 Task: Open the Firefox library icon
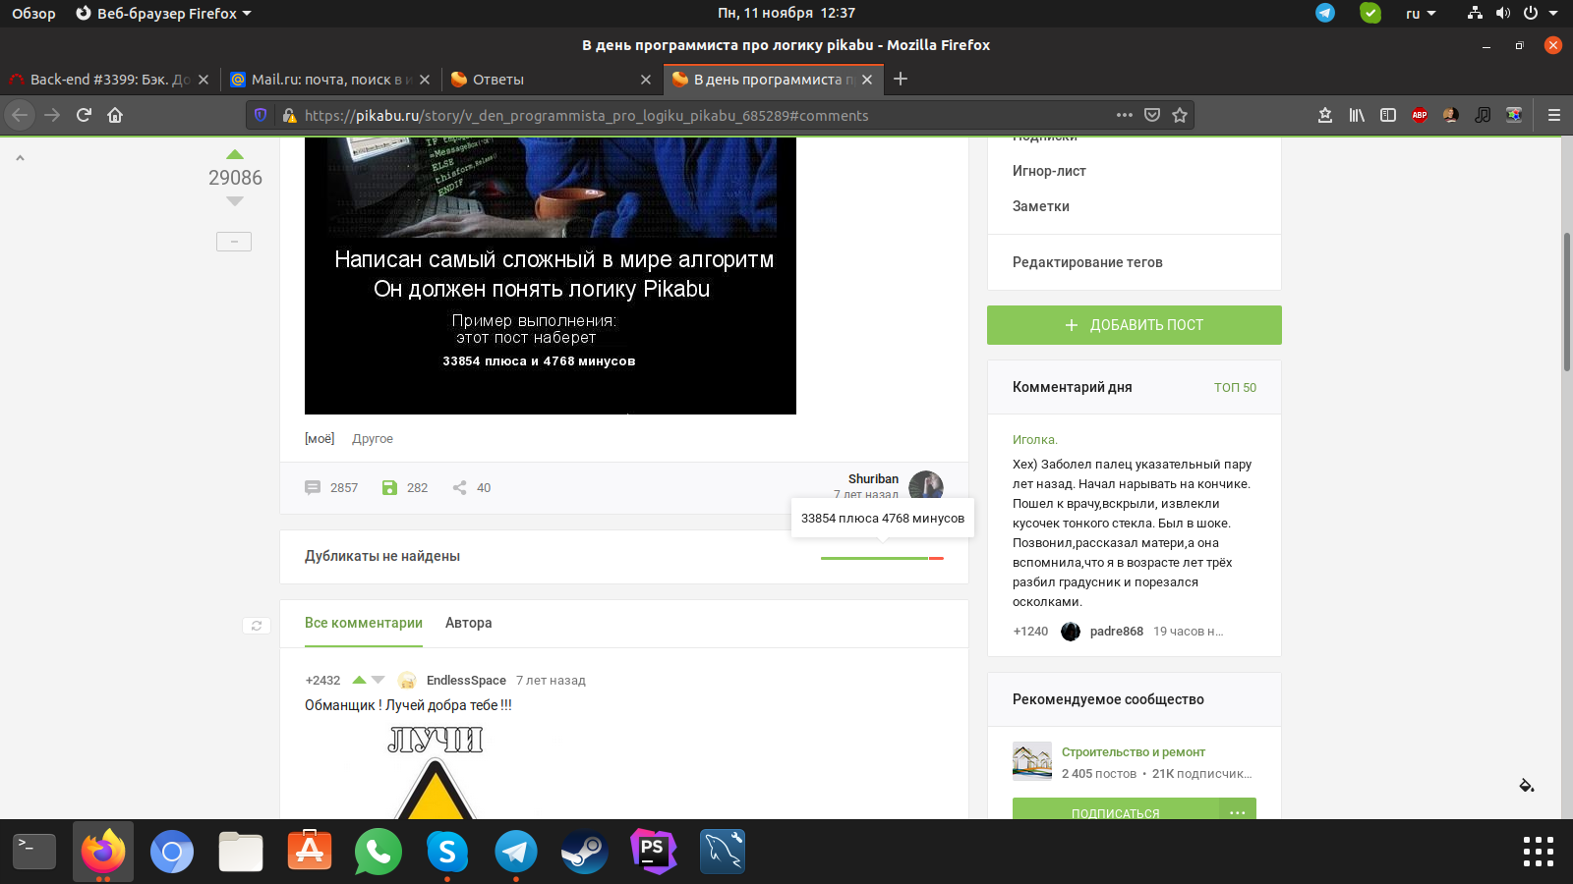click(x=1357, y=115)
